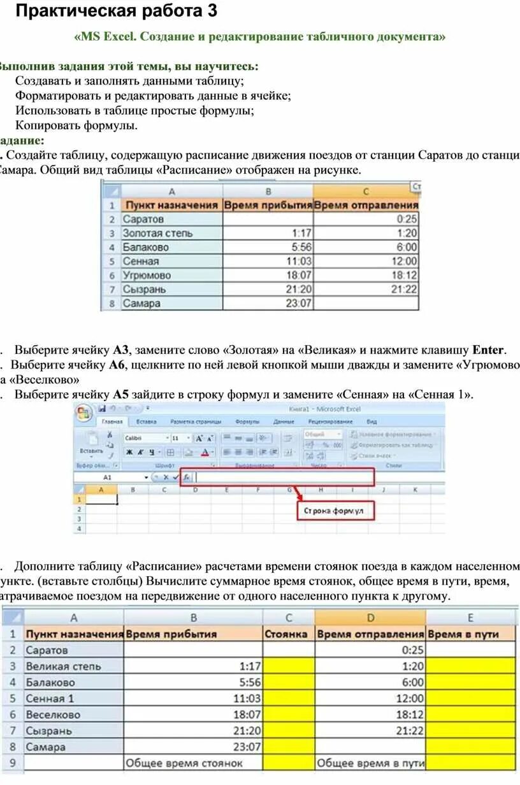Toggle bold Ж formatting
This screenshot has height=785, width=520.
[129, 452]
